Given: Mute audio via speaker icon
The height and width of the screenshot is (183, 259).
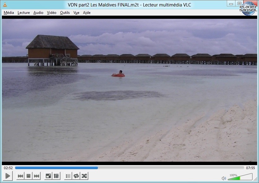Looking at the screenshot, I should [x=224, y=178].
